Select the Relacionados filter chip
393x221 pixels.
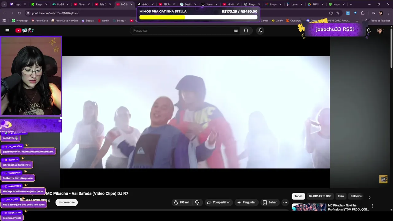[357, 196]
